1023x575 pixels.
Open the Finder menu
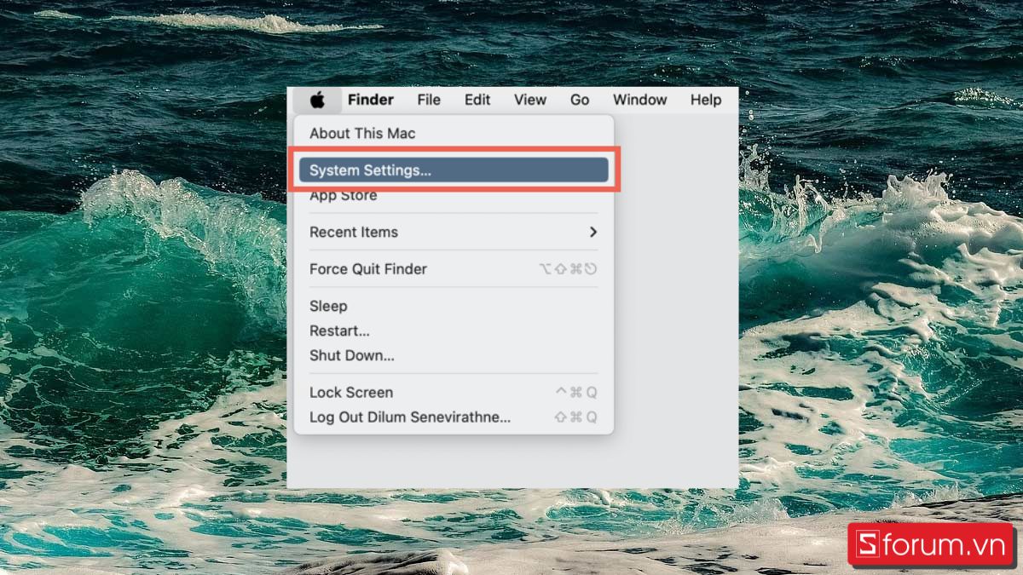point(370,100)
